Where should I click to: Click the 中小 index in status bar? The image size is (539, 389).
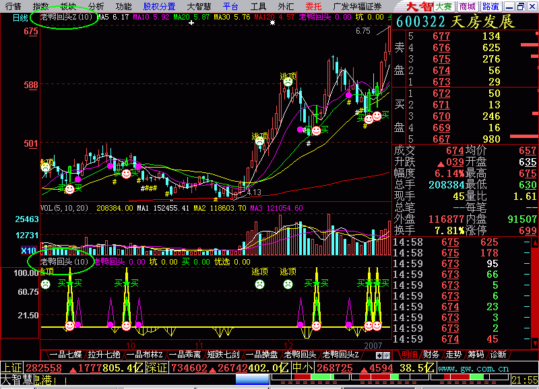(x=302, y=367)
